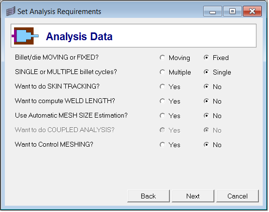Screen dimensions: 269x212
Task: Cancel the analysis requirements dialog
Action: coord(238,196)
